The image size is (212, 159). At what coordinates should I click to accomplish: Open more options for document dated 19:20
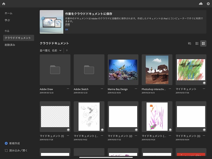point(170,136)
